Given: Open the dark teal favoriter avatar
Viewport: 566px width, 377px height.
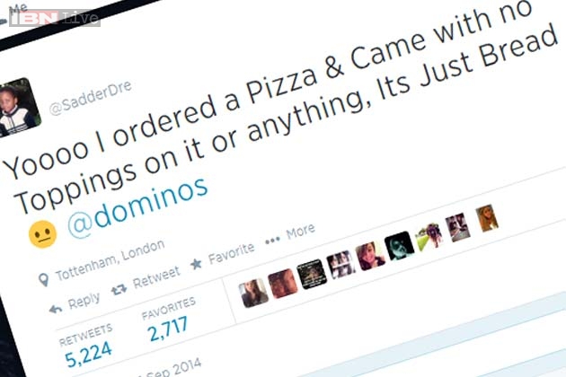Looking at the screenshot, I should pyautogui.click(x=400, y=246).
